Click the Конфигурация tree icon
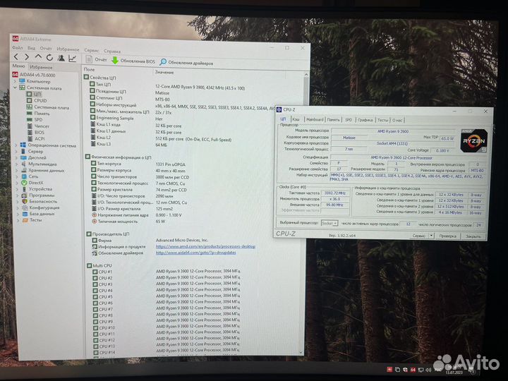This screenshot has width=508, height=381. click(x=25, y=207)
